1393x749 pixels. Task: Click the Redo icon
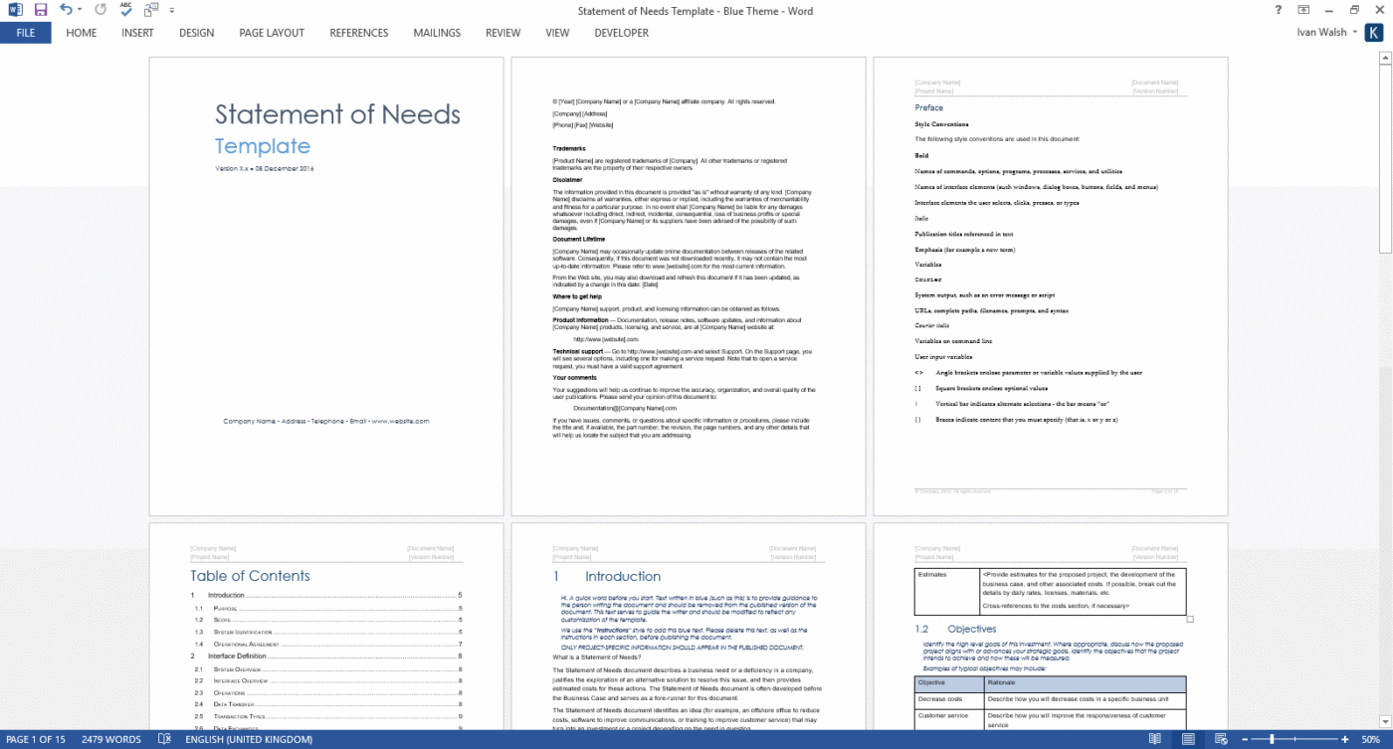pyautogui.click(x=99, y=10)
